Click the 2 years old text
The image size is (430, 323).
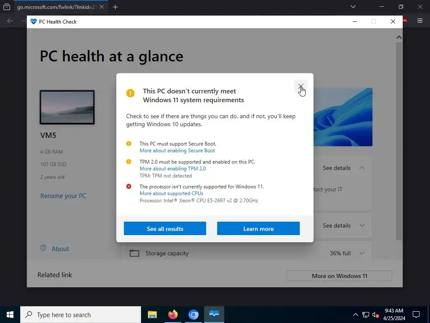tap(52, 177)
